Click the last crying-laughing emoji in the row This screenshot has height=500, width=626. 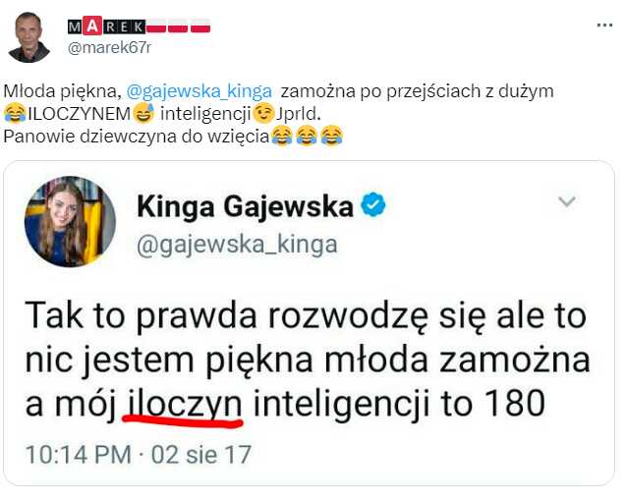coord(332,137)
